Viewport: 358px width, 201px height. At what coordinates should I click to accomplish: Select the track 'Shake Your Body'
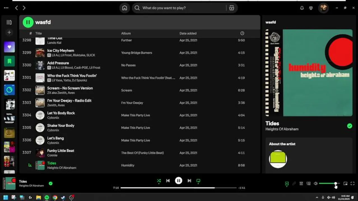(x=61, y=126)
